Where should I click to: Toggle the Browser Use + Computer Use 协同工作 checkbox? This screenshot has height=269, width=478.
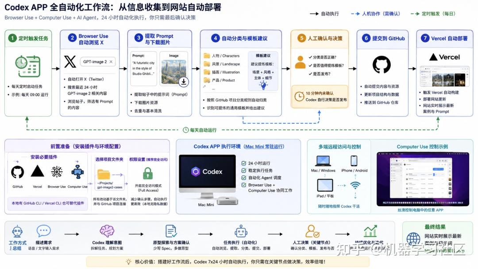(244, 185)
